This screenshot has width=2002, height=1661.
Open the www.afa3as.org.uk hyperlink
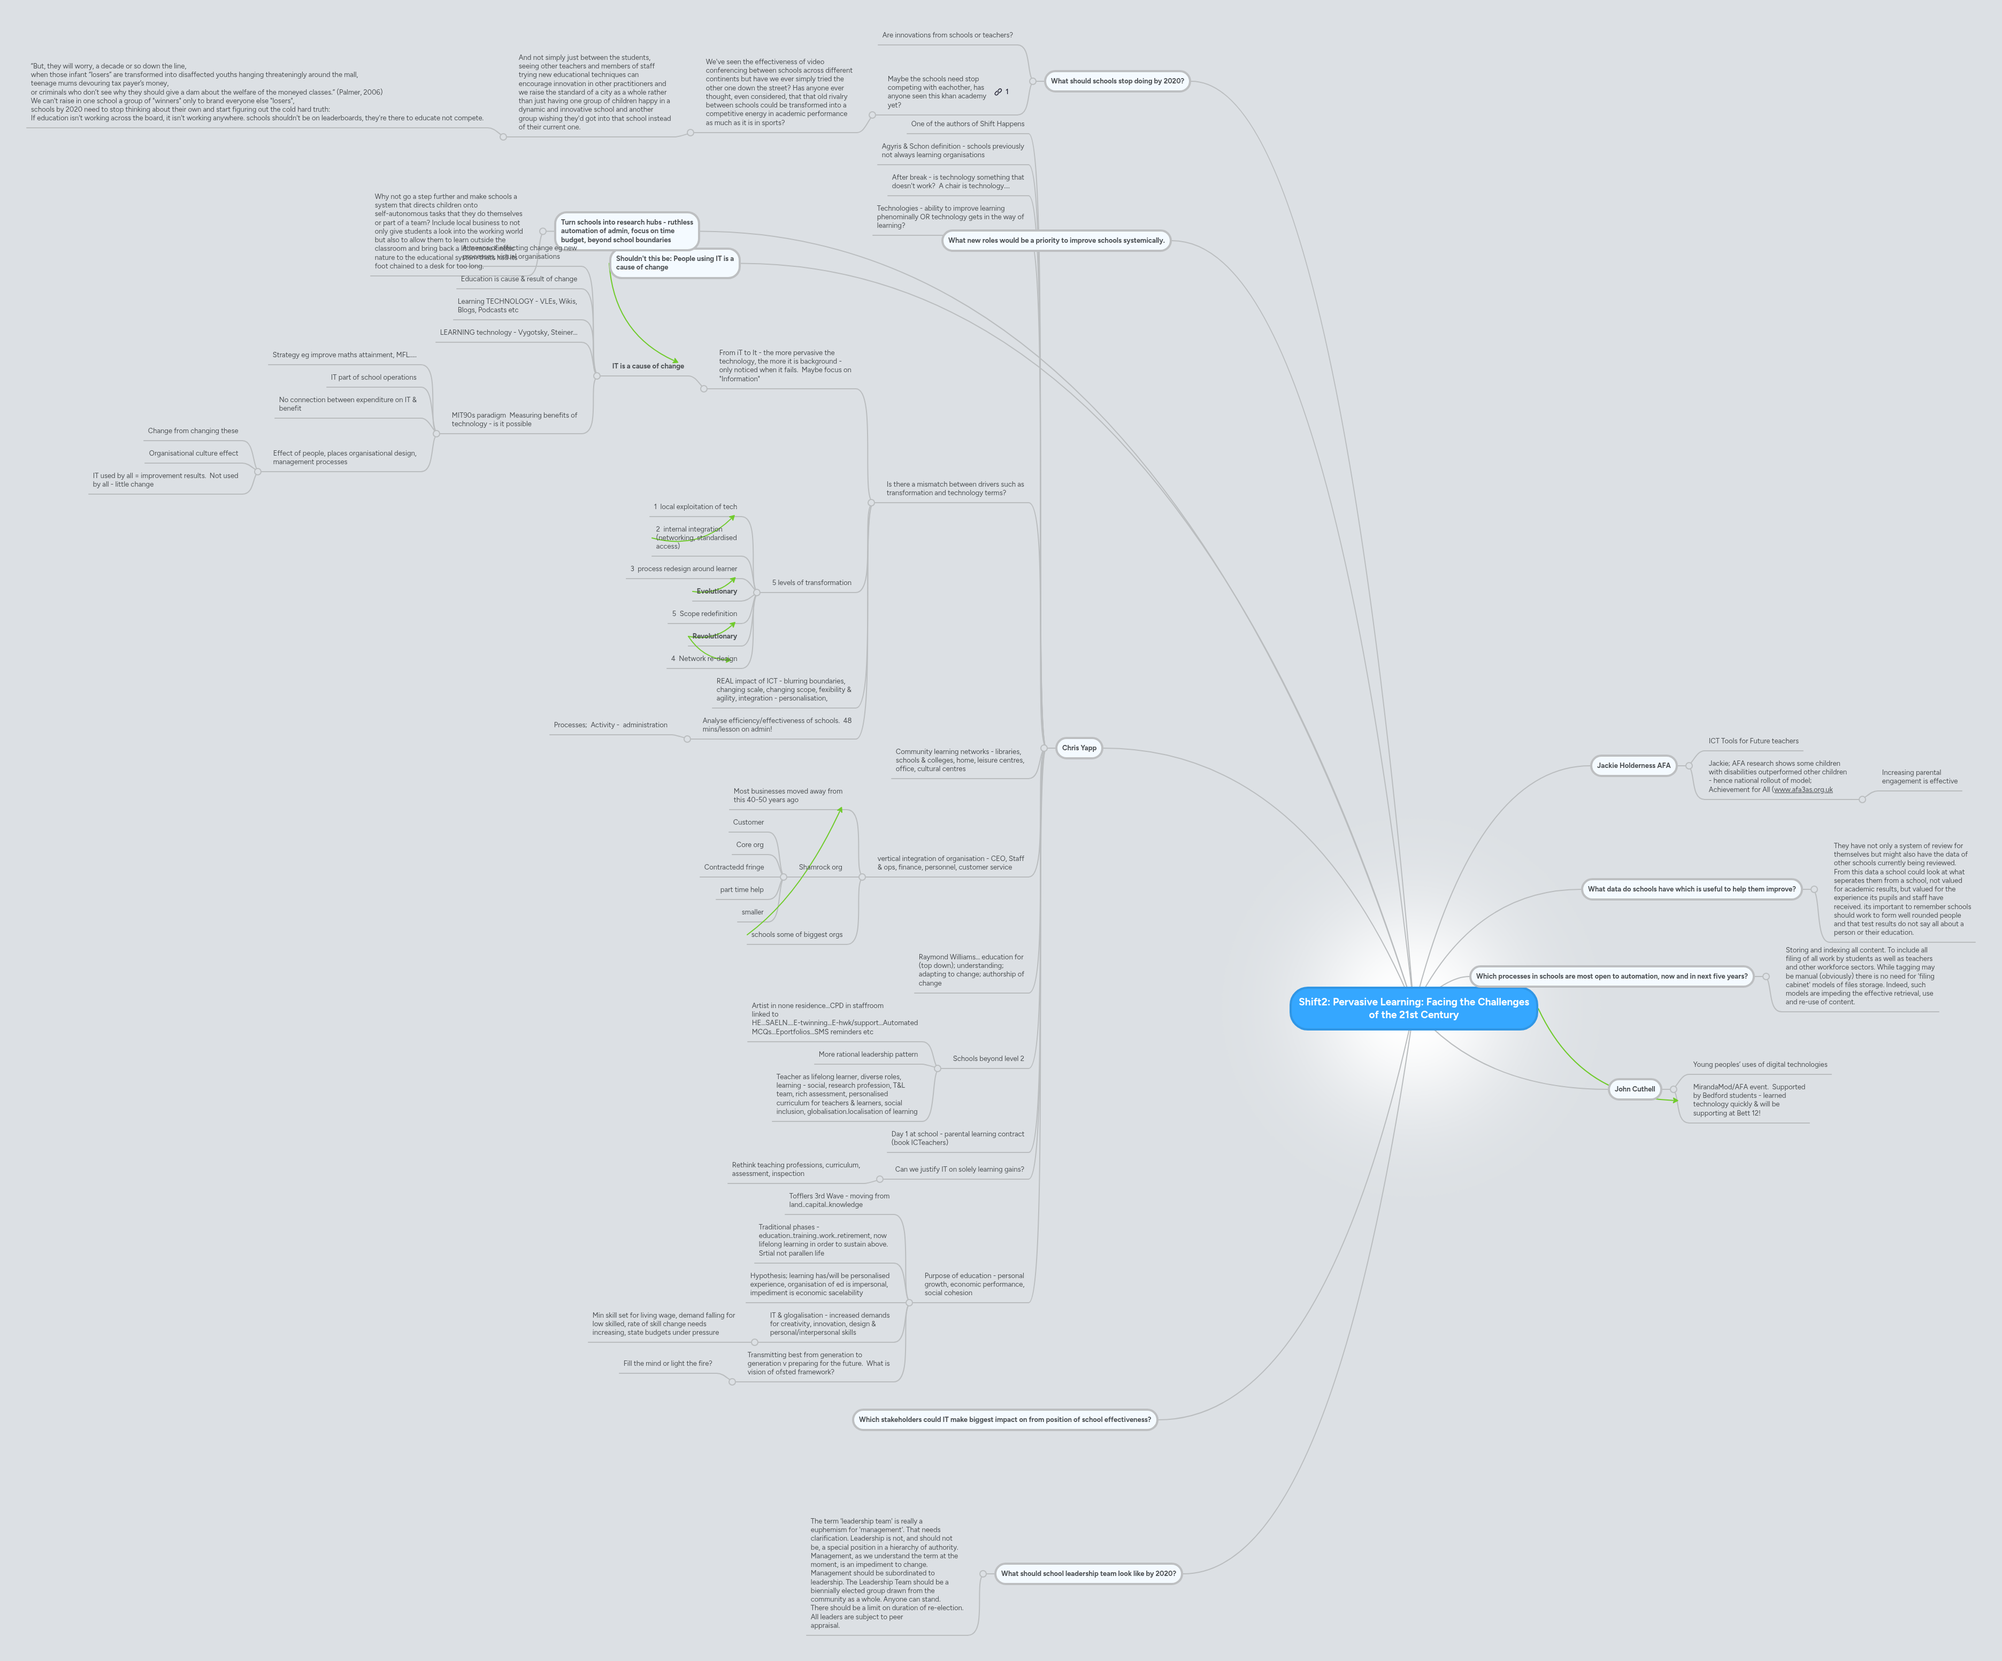(x=1802, y=789)
